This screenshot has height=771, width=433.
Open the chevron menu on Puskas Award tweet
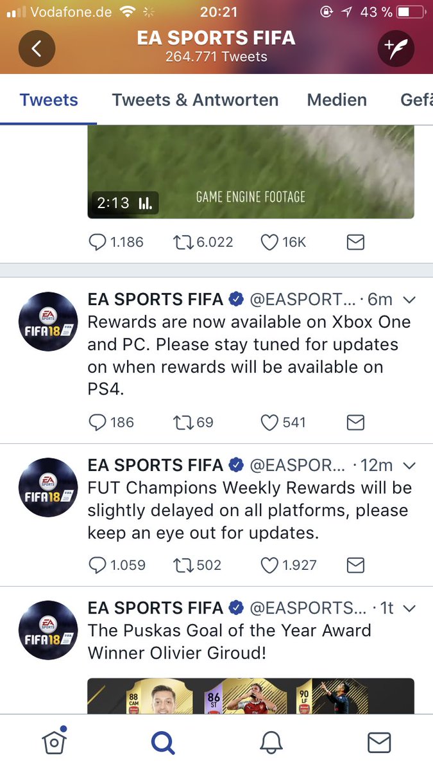409,608
